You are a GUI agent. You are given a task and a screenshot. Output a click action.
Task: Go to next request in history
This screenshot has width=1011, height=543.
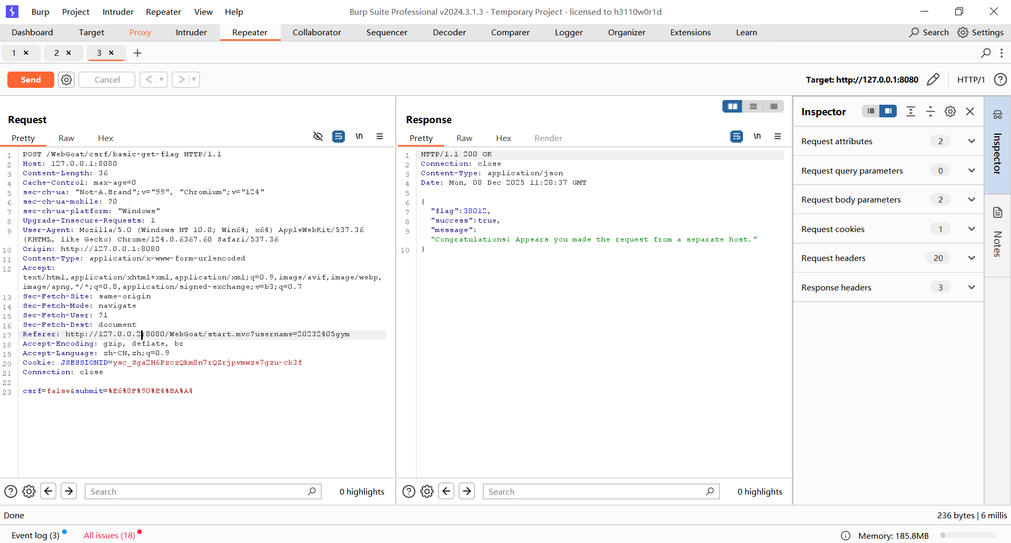181,79
